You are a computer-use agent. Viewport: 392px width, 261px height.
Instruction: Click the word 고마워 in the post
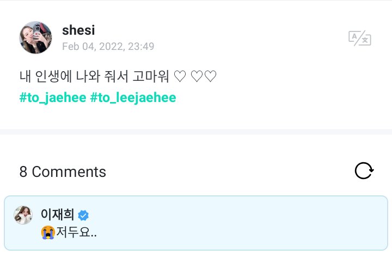tap(151, 76)
